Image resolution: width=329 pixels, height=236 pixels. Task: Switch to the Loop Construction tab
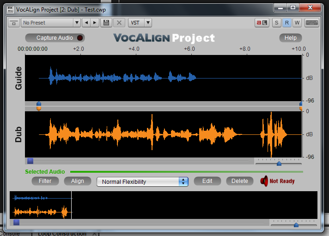click(x=62, y=234)
